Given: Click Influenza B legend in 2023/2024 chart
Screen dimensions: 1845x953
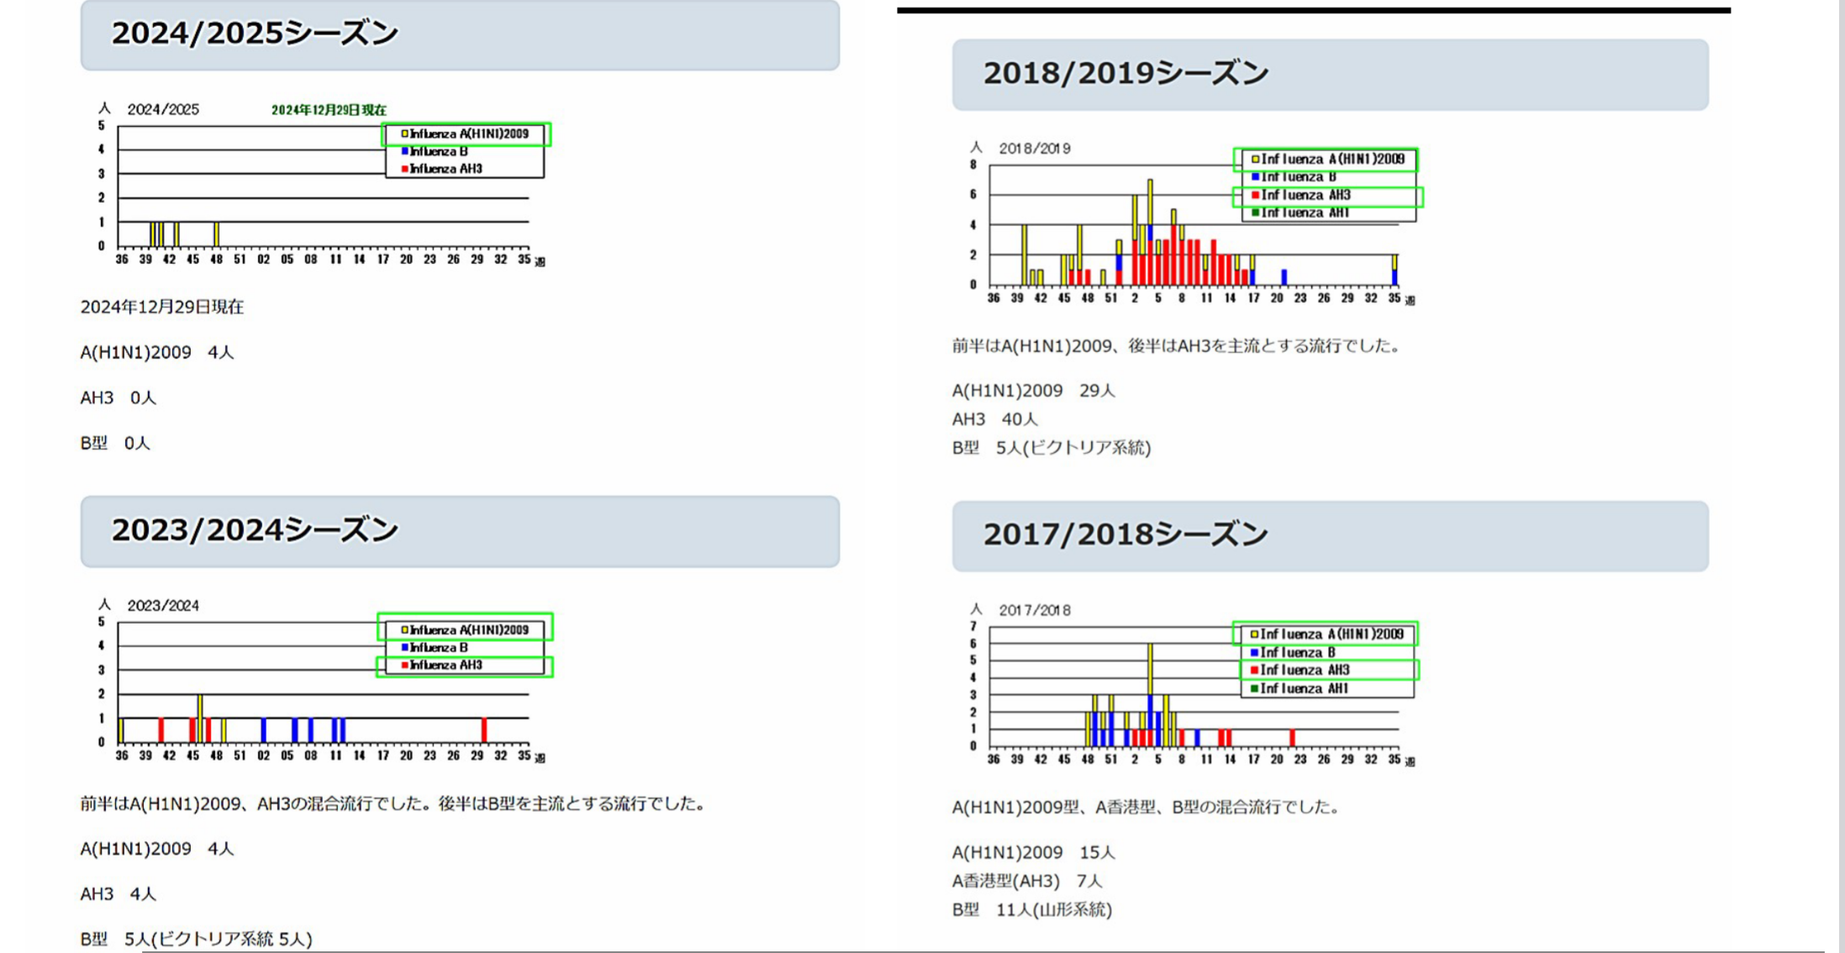Looking at the screenshot, I should [x=437, y=647].
